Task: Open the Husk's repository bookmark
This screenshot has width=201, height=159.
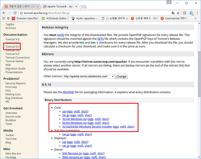Action: point(85,18)
